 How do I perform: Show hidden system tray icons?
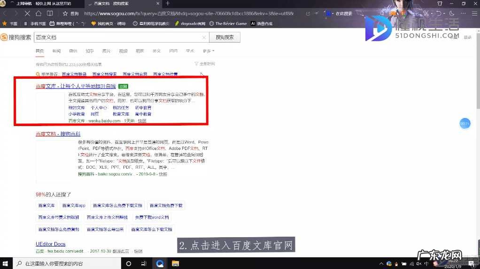pyautogui.click(x=381, y=263)
